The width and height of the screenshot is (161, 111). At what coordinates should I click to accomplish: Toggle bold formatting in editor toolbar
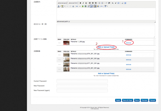click(x=80, y=3)
